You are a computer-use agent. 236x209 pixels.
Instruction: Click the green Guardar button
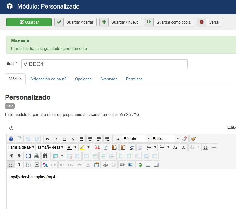tap(29, 22)
